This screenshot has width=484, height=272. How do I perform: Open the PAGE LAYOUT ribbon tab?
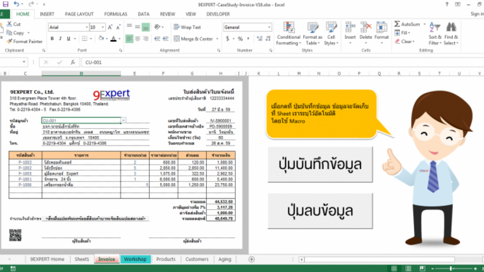point(79,14)
